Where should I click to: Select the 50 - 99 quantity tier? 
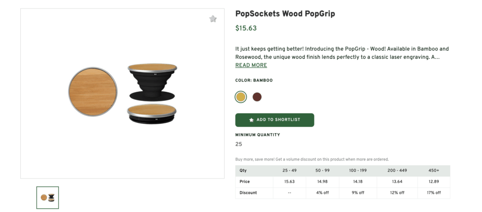pyautogui.click(x=322, y=171)
